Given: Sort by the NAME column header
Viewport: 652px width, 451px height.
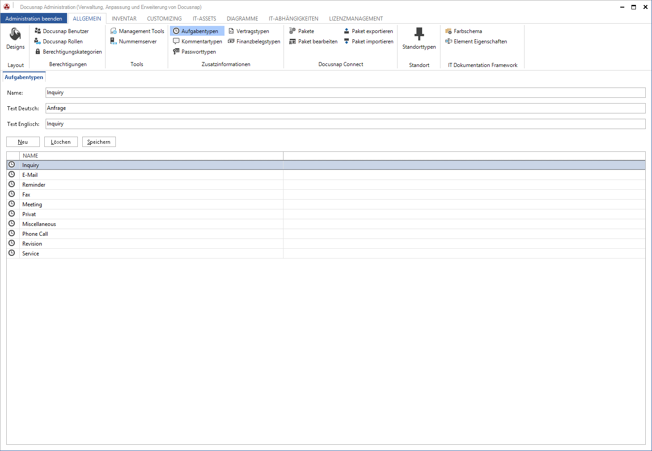Looking at the screenshot, I should 151,155.
